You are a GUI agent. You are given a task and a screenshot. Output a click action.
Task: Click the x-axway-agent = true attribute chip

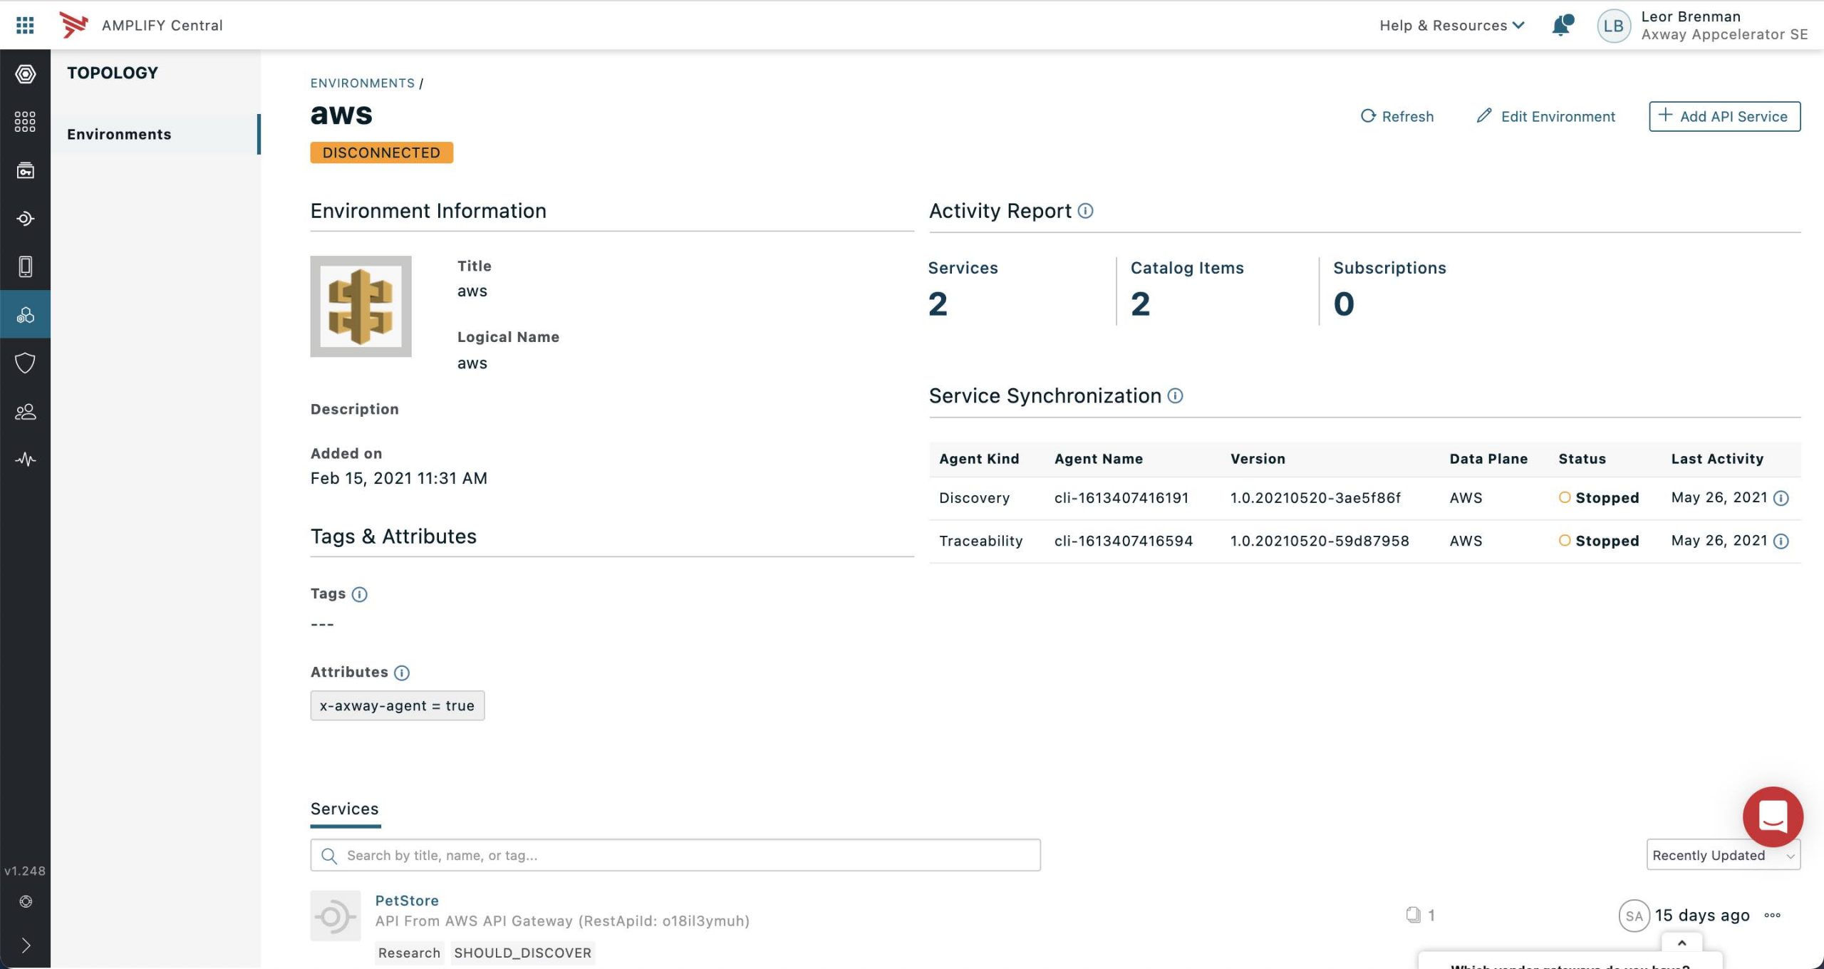click(398, 705)
